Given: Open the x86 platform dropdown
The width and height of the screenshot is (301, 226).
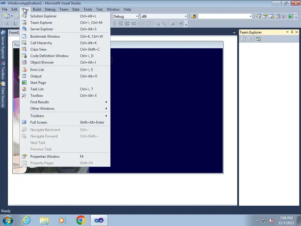Looking at the screenshot, I should (x=186, y=16).
